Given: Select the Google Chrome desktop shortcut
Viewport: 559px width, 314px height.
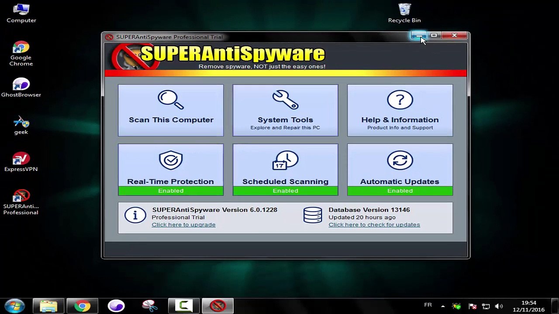Looking at the screenshot, I should click(21, 54).
